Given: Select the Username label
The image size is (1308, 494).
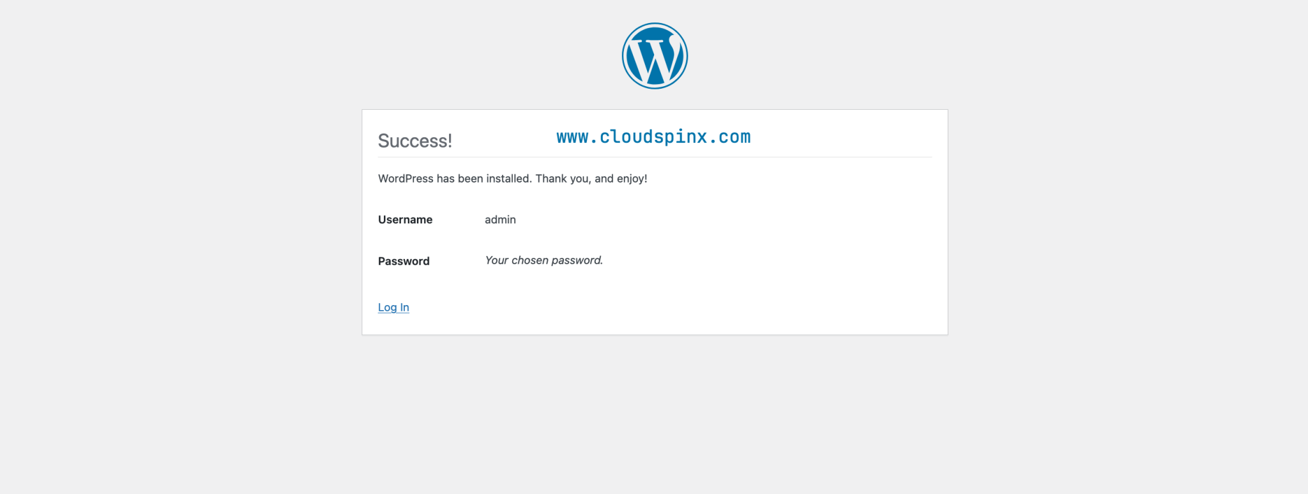Looking at the screenshot, I should 404,219.
